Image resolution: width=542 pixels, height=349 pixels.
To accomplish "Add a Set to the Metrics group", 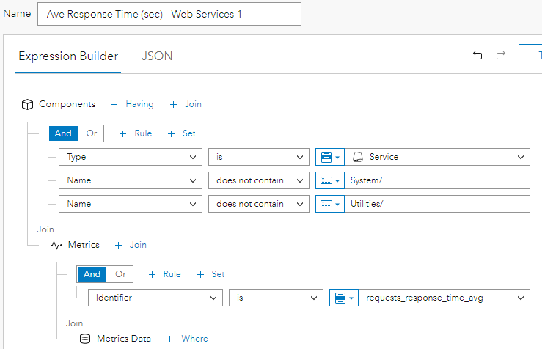I will [210, 274].
